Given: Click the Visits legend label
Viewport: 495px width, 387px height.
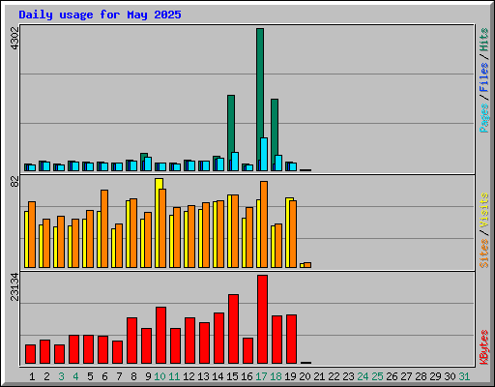Looking at the screenshot, I should 484,210.
